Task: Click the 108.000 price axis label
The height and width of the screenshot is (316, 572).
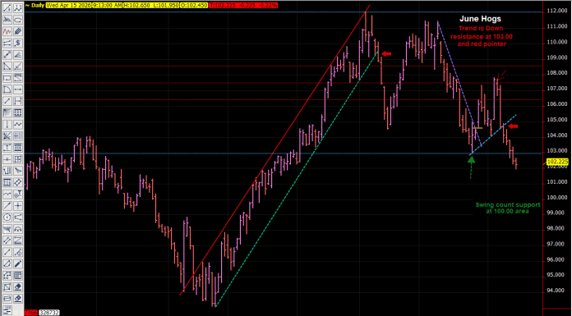Action: [557, 73]
